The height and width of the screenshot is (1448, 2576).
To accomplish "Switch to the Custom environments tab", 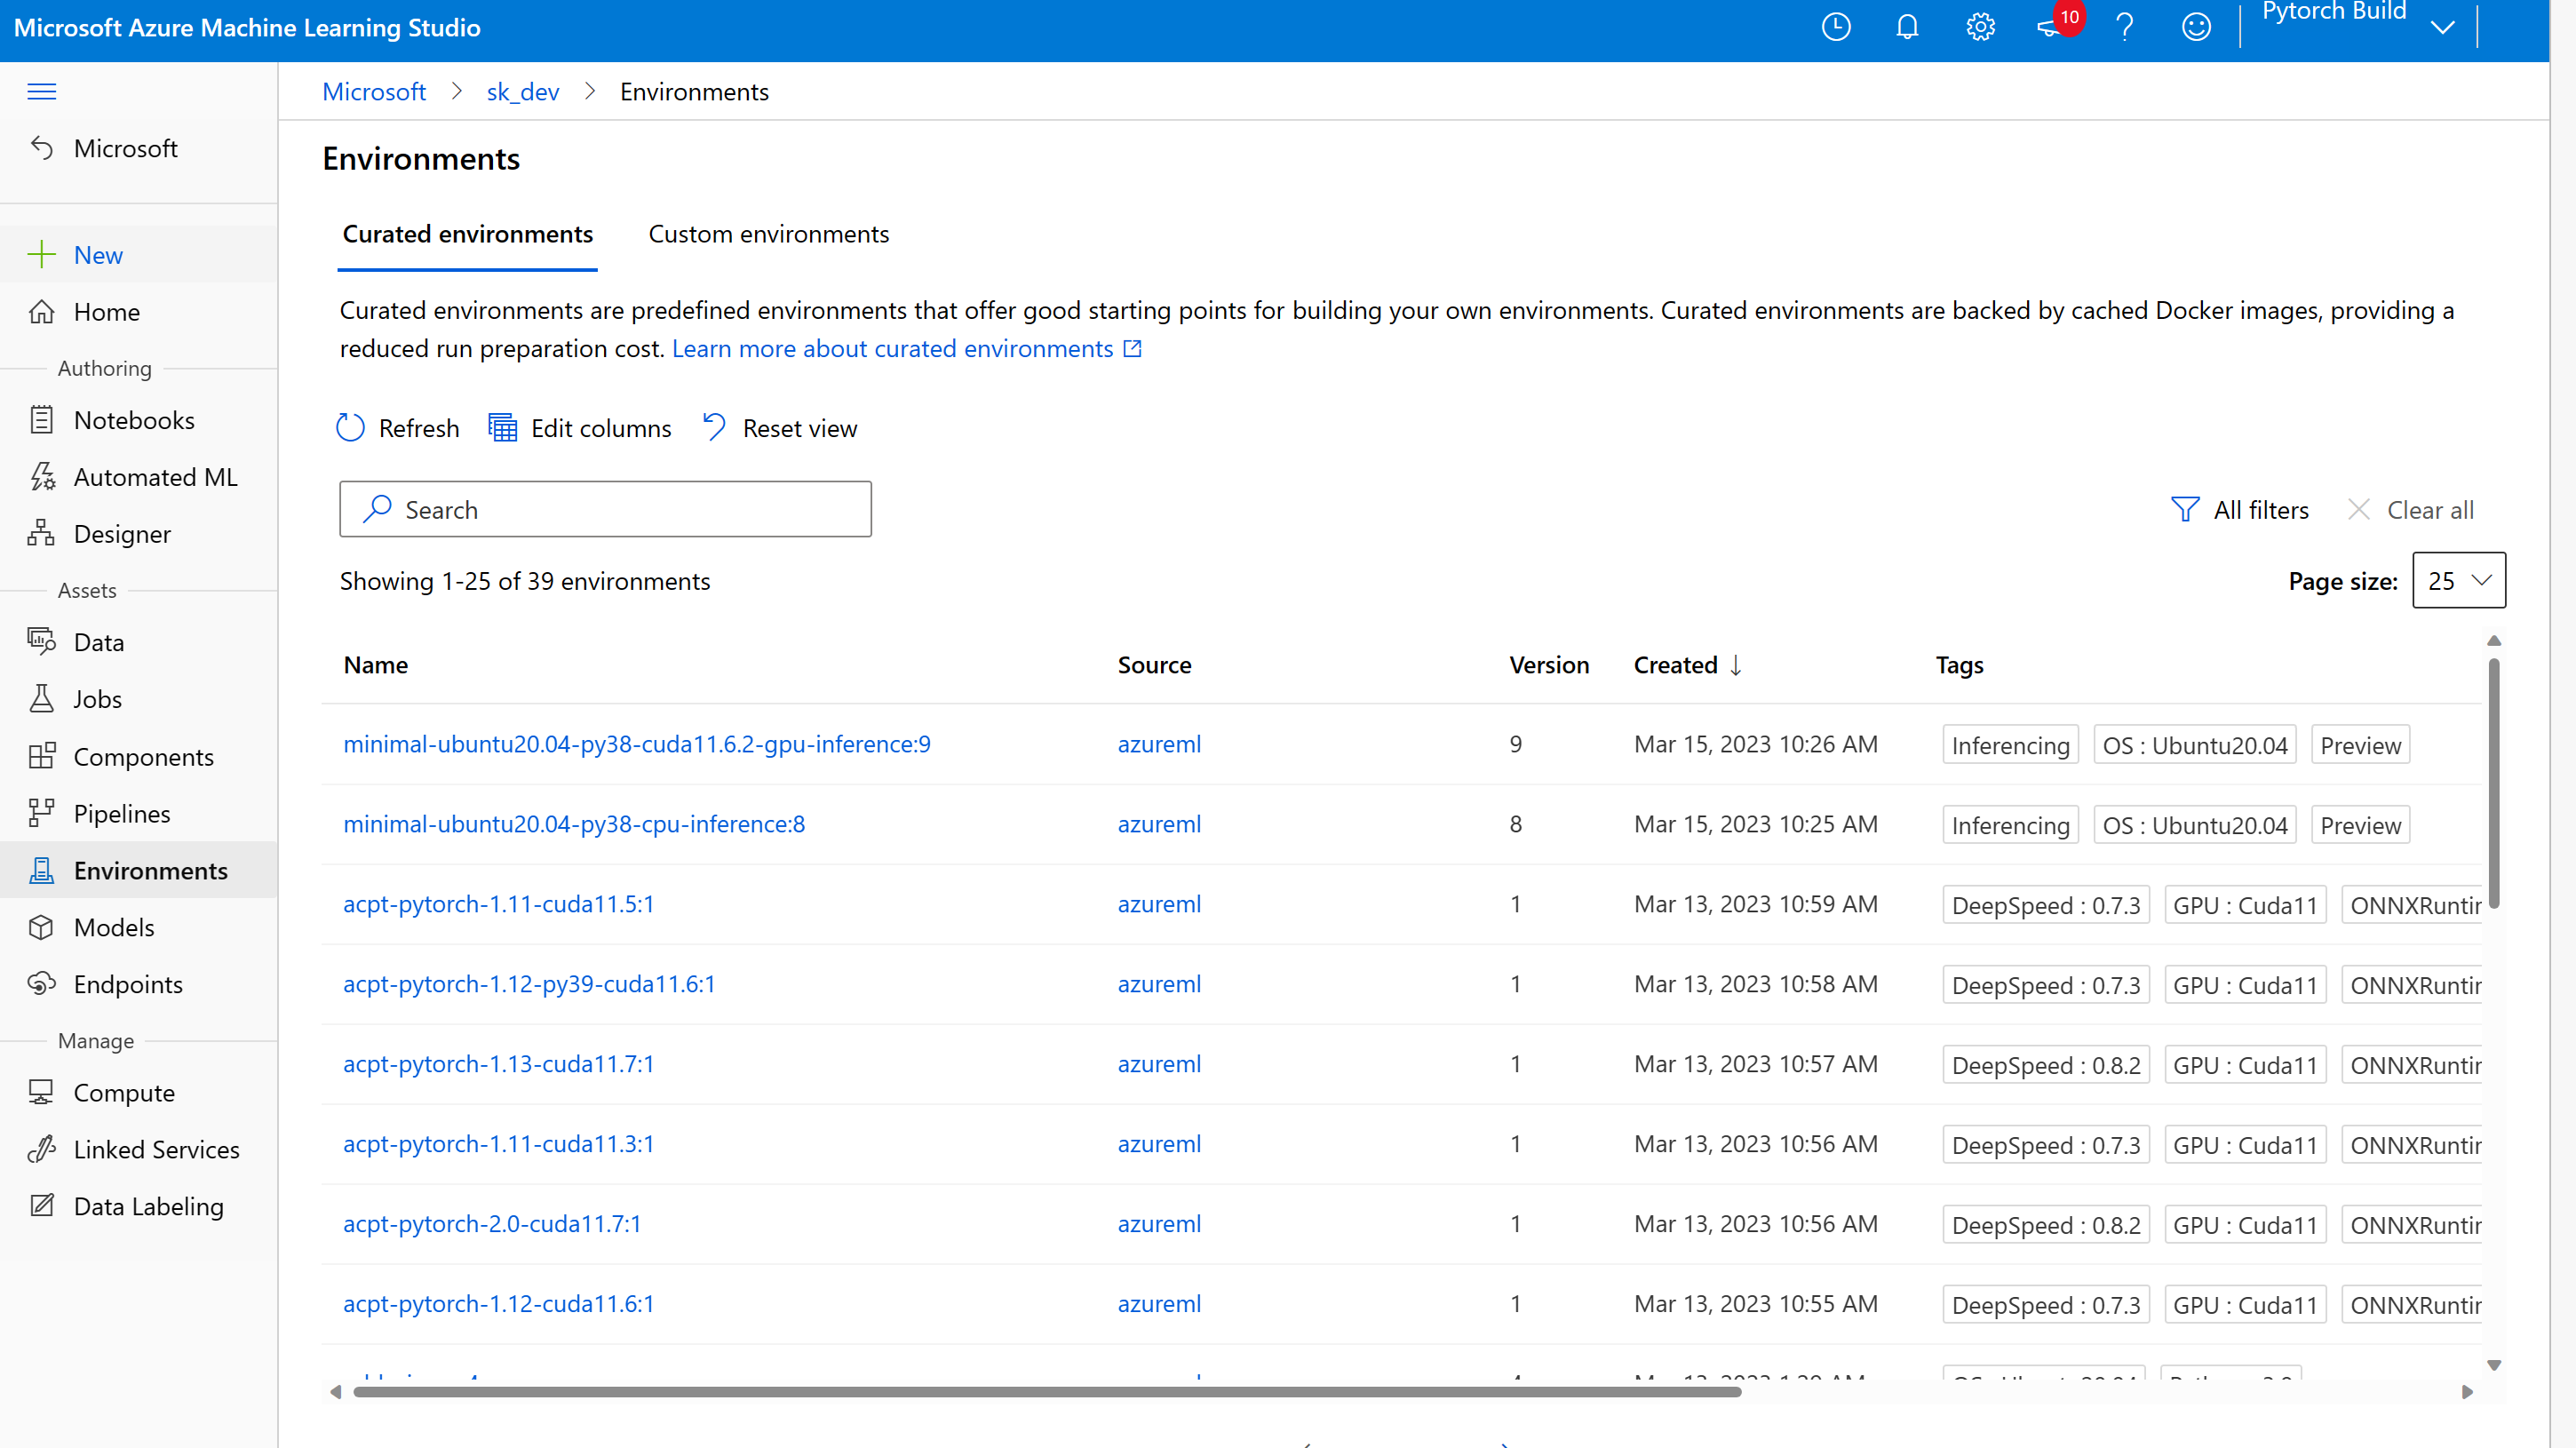I will 768,233.
